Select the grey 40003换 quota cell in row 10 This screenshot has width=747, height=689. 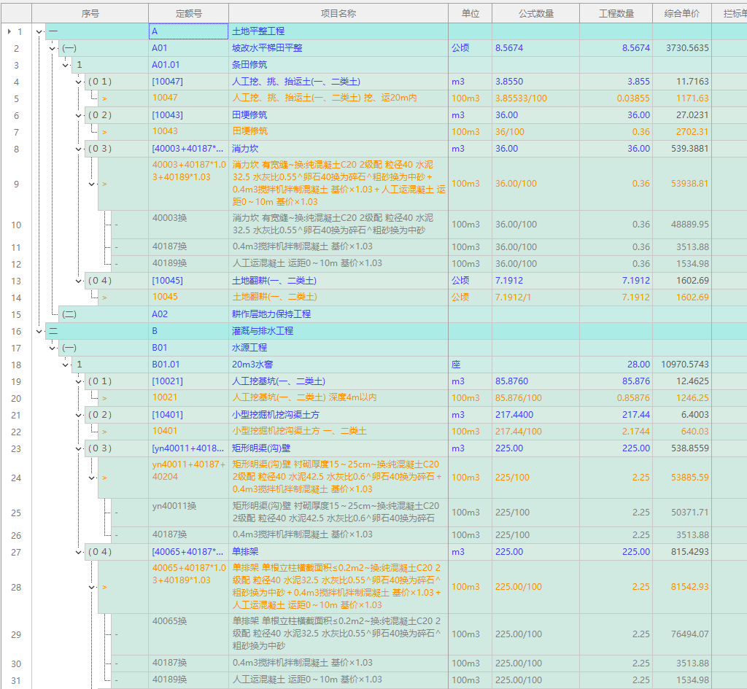point(189,225)
